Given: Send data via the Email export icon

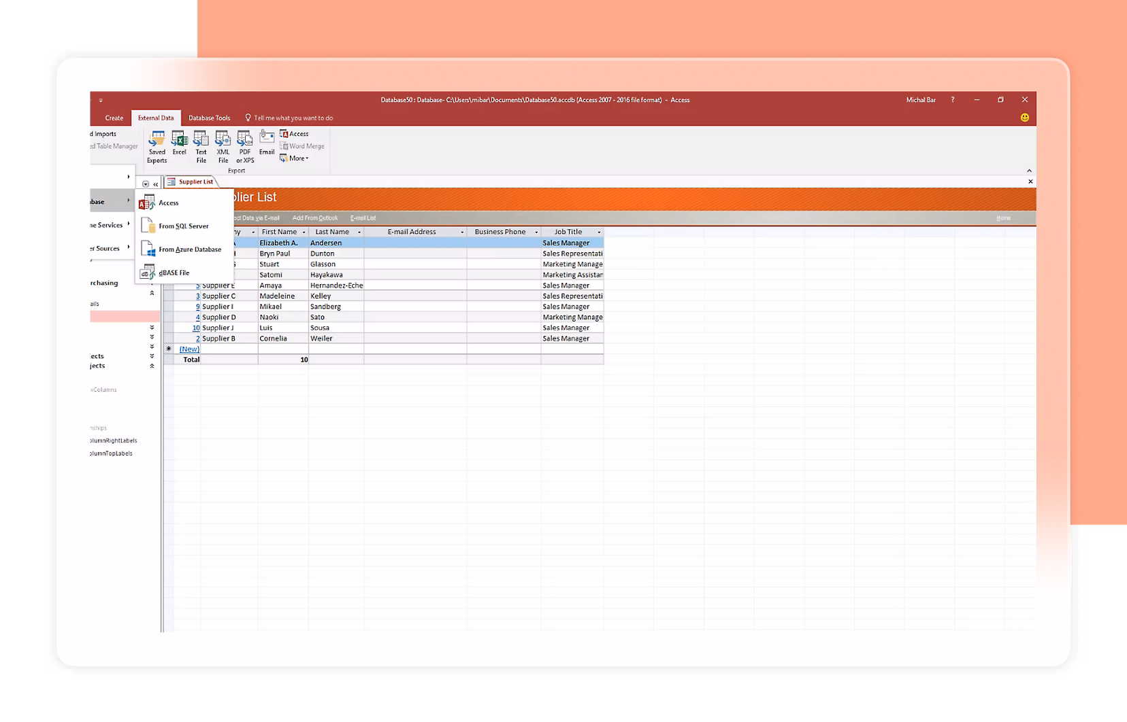Looking at the screenshot, I should [266, 144].
